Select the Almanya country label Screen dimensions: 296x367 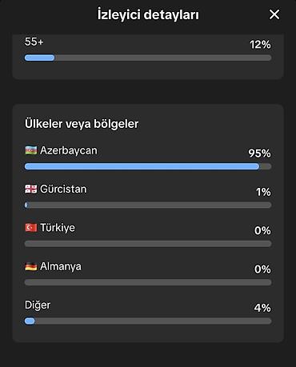pos(61,266)
